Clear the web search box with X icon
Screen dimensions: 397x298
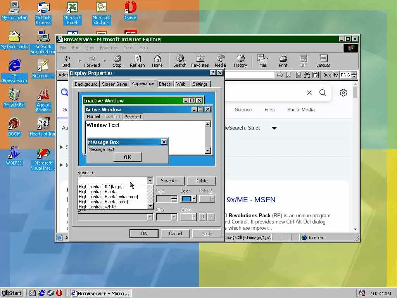click(309, 93)
